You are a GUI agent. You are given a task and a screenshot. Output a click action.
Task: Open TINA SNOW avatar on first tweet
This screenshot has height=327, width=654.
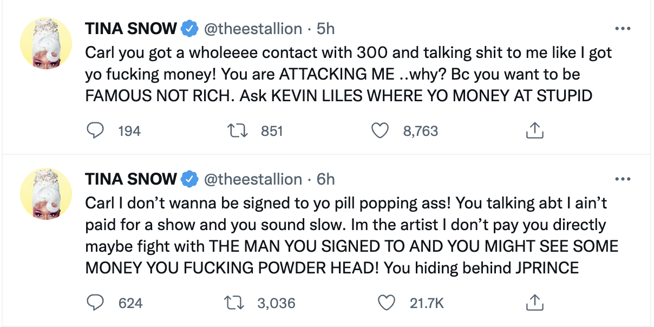point(46,47)
